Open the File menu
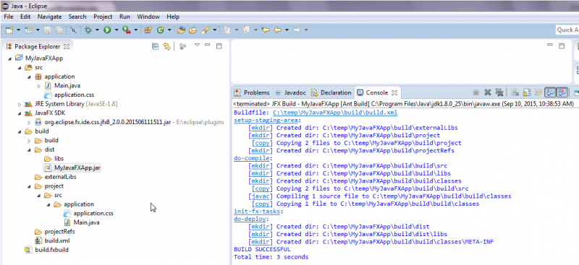 [x=9, y=17]
